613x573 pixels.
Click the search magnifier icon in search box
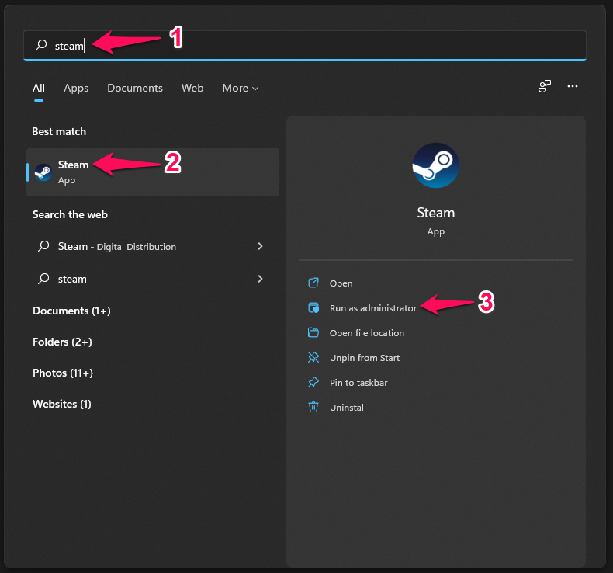click(x=41, y=45)
